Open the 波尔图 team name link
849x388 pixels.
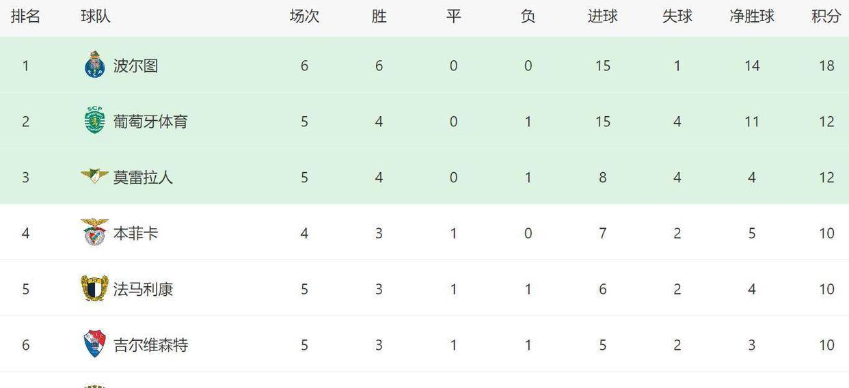click(x=136, y=66)
